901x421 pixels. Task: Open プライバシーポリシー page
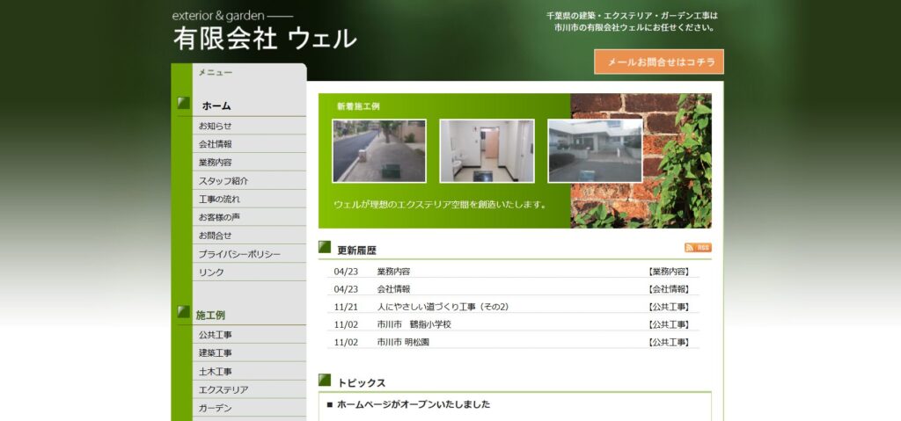[239, 254]
